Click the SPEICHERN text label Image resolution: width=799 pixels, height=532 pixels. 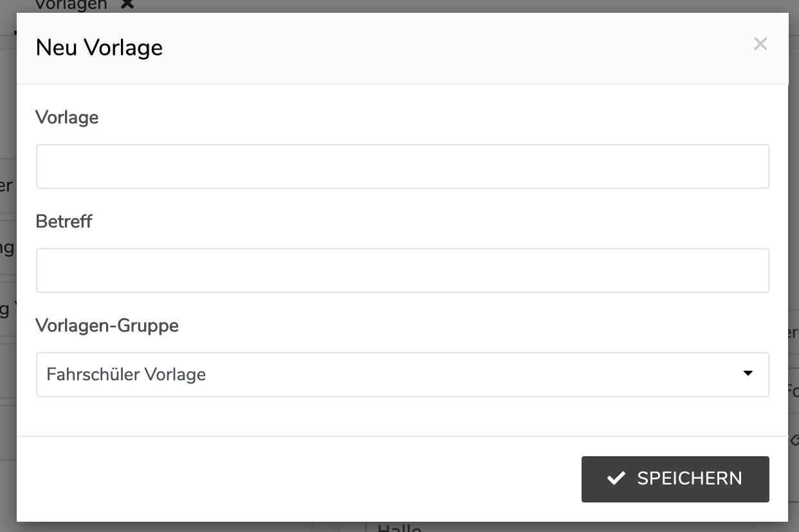click(689, 479)
